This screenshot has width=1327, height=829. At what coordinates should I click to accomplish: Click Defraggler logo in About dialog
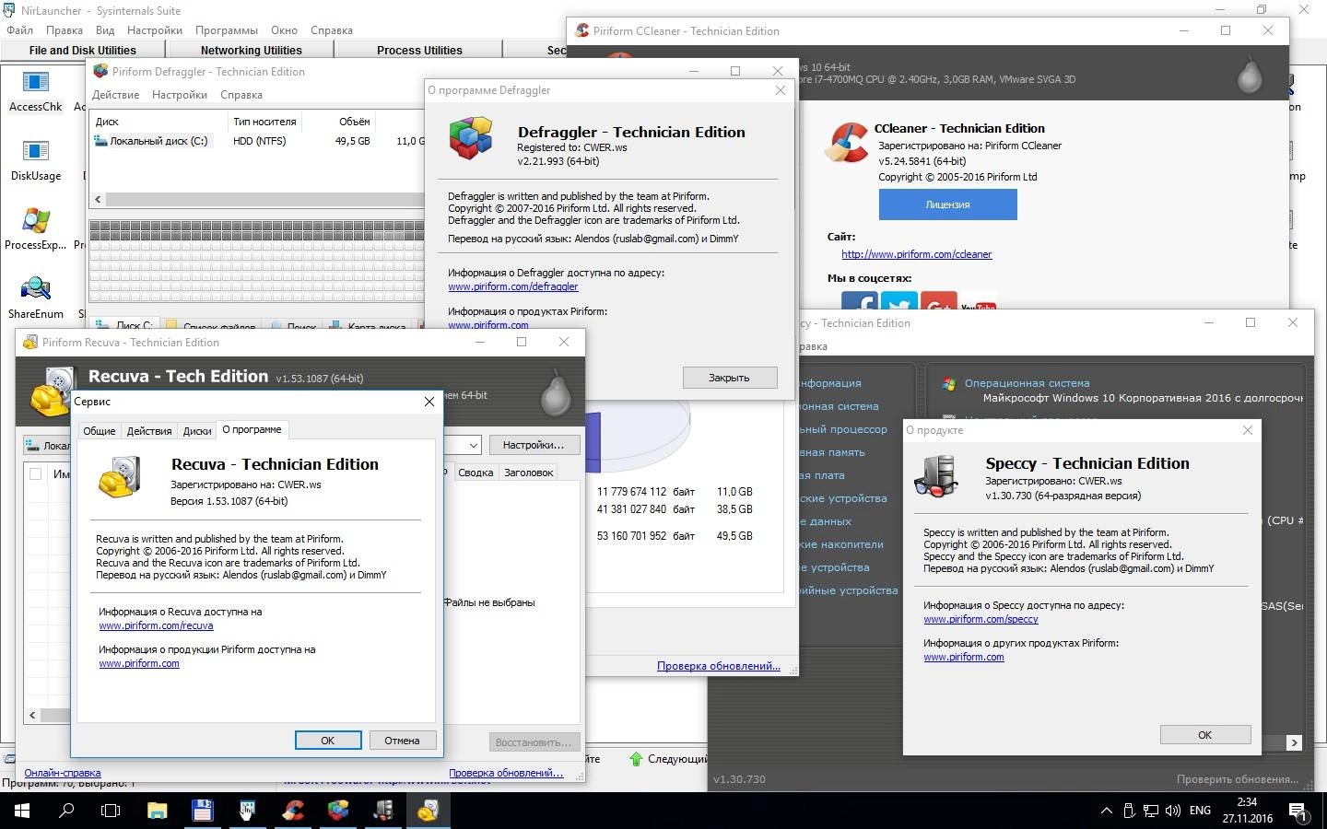pos(471,139)
